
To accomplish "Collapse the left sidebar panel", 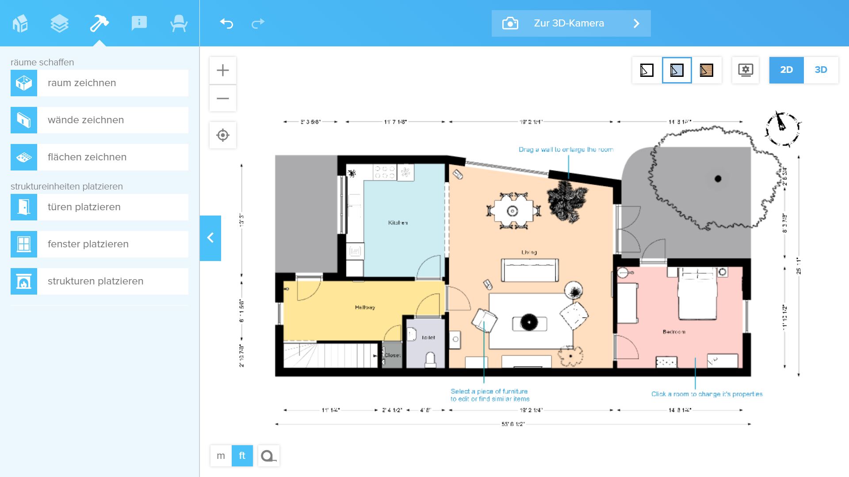I will click(210, 238).
